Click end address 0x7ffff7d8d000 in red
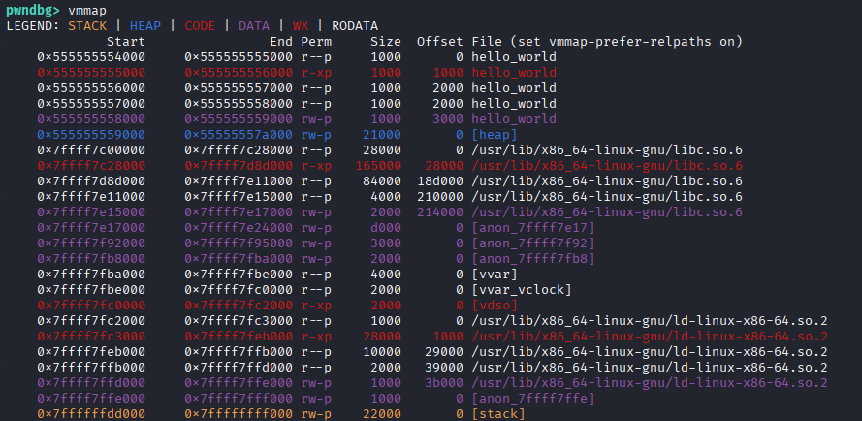Viewport: 862px width, 421px height. (239, 166)
